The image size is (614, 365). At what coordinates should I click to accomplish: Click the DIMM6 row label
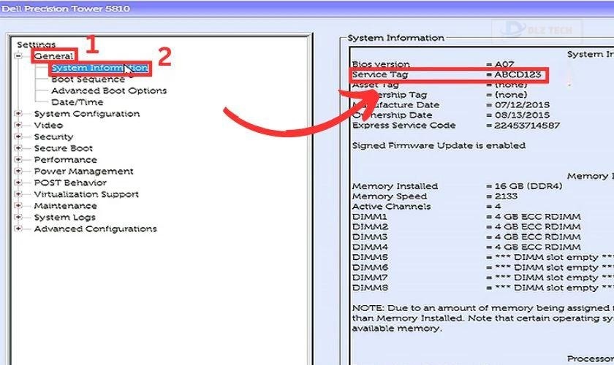(x=370, y=268)
